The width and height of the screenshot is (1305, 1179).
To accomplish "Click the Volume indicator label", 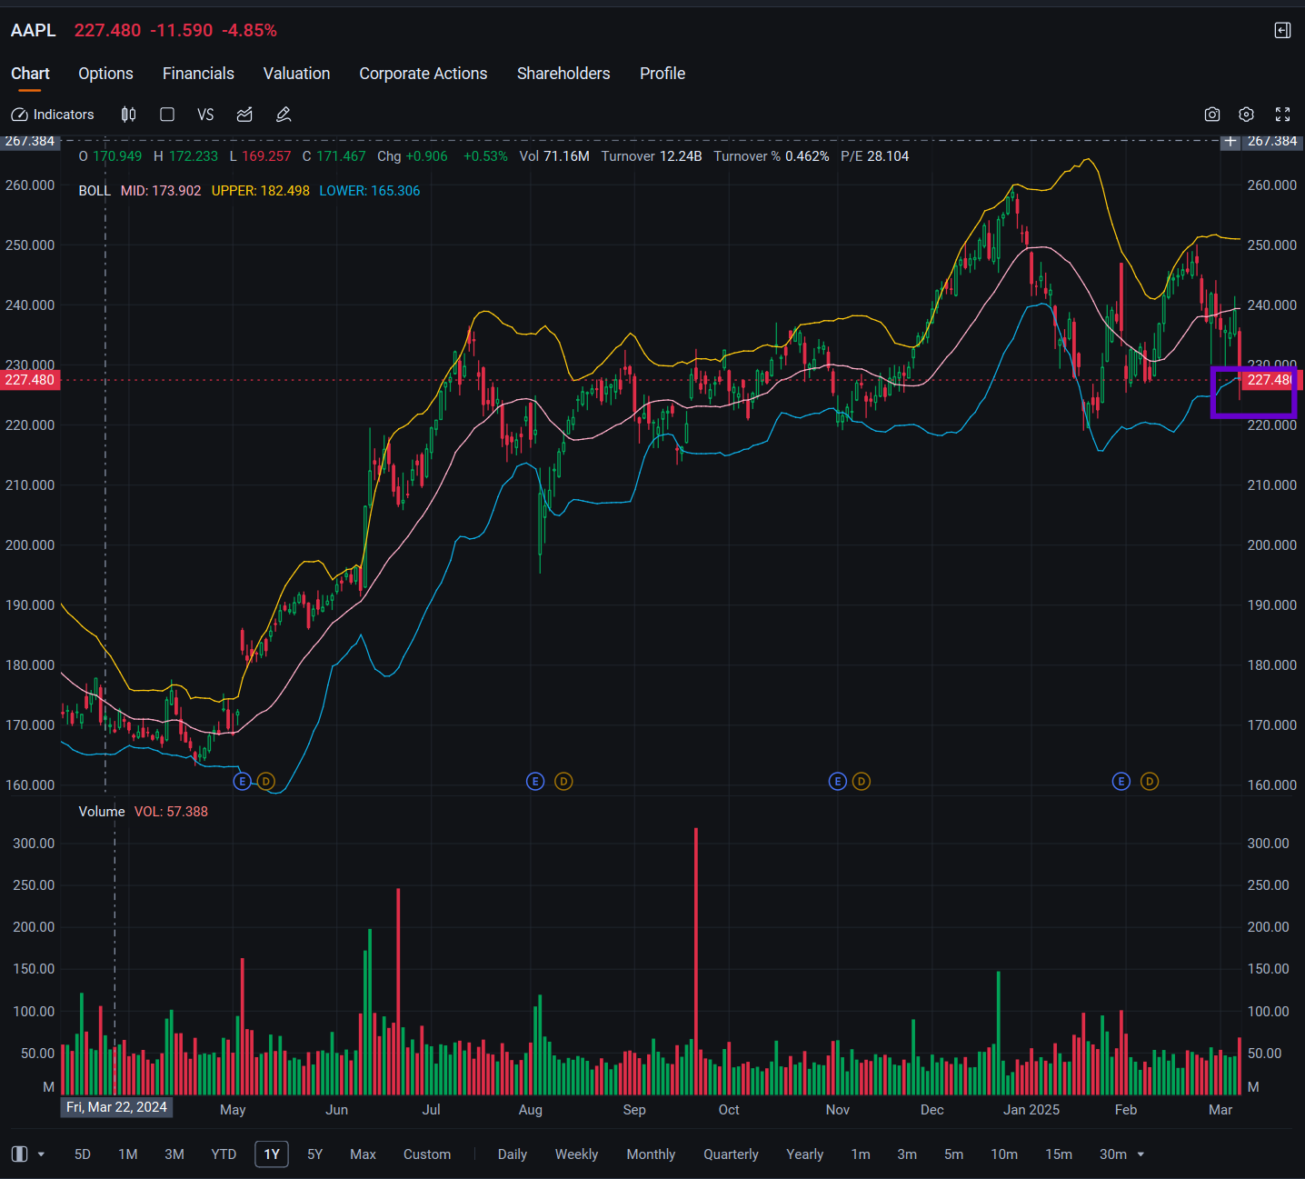I will [102, 812].
